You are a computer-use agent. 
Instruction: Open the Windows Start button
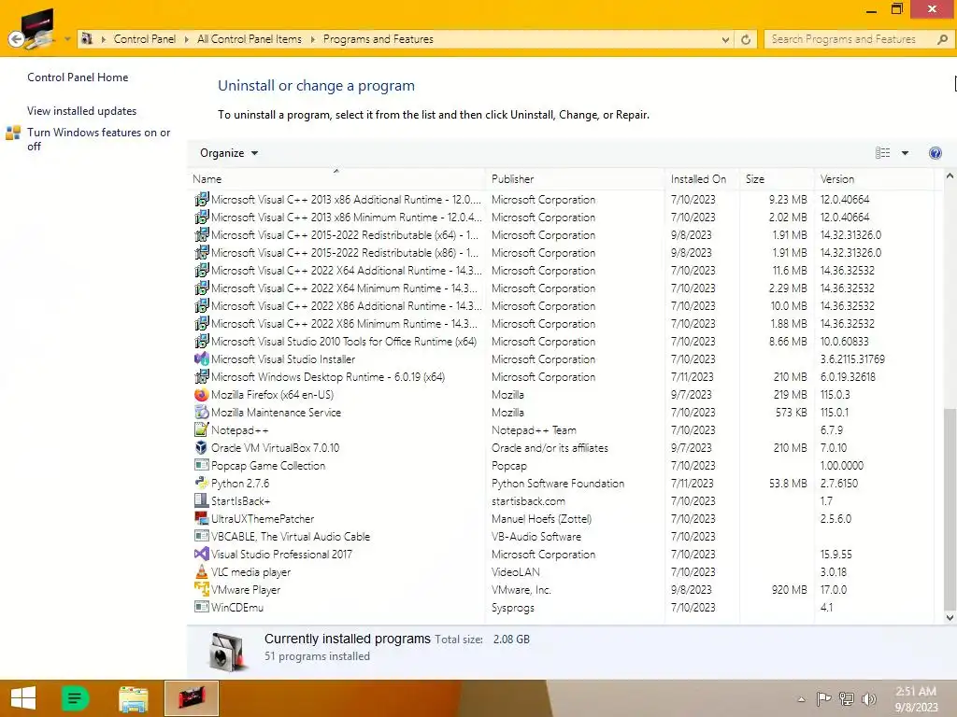click(23, 698)
